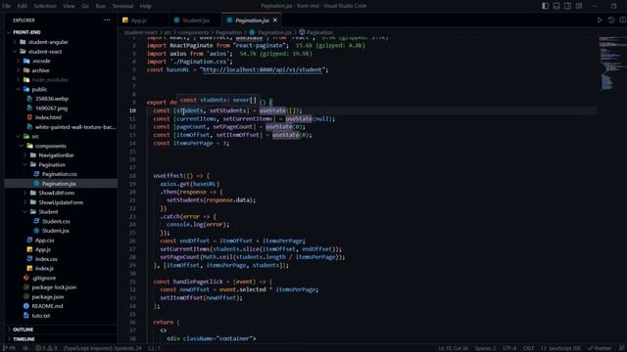This screenshot has height=352, width=627.
Task: Toggle the primary sidebar layout icon
Action: click(x=545, y=6)
